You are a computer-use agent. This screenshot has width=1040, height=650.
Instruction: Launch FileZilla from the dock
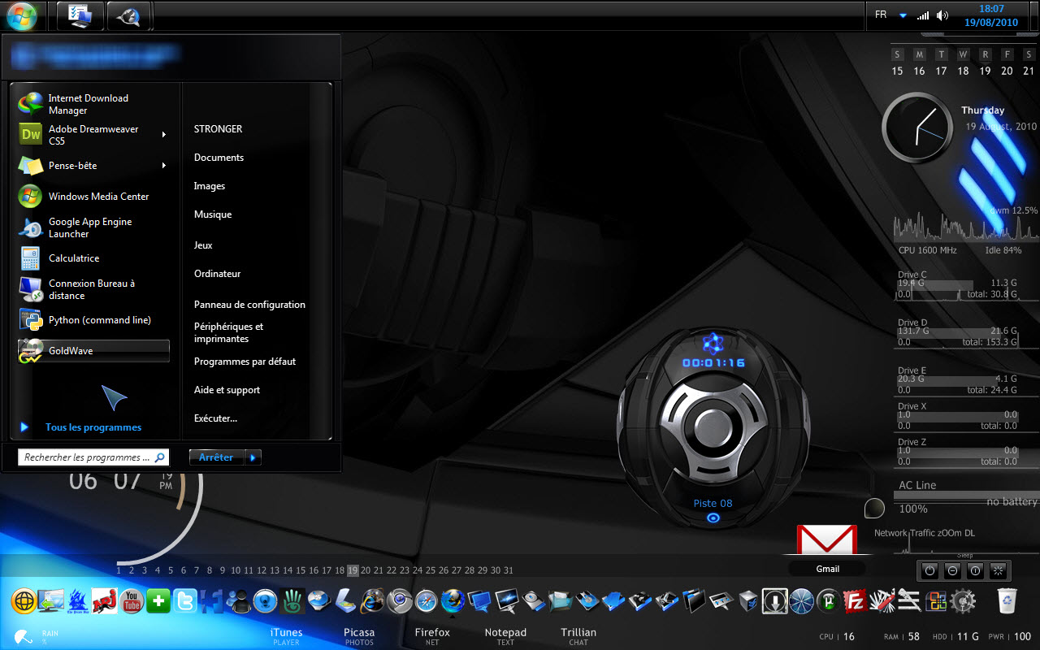[x=855, y=601]
